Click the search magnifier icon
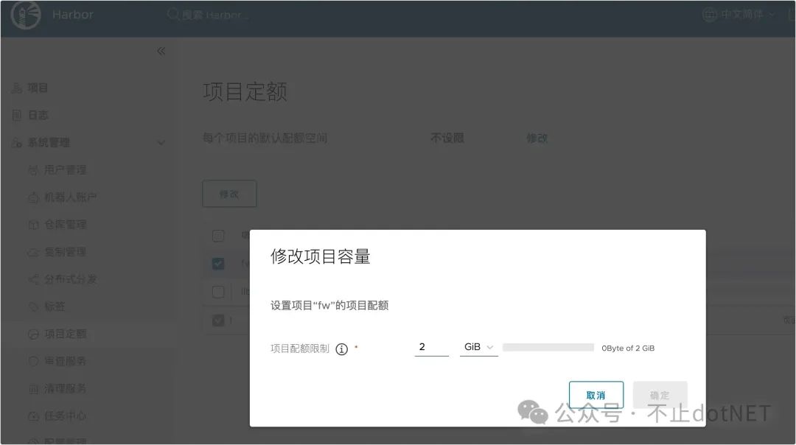 [173, 15]
